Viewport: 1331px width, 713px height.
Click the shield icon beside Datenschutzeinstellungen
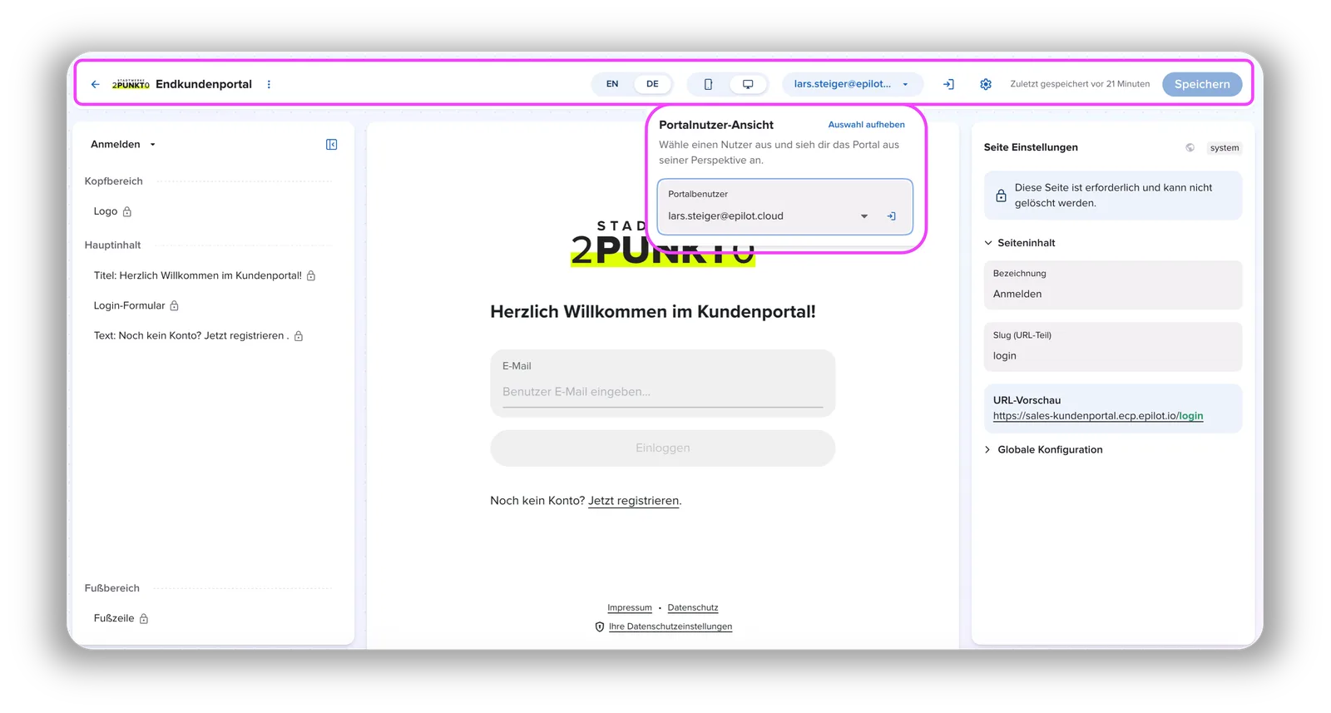click(x=600, y=626)
